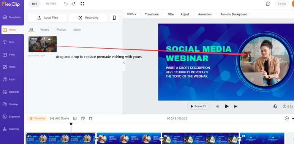Play Scene 01 preview button
The height and width of the screenshot is (144, 294).
(x=198, y=106)
